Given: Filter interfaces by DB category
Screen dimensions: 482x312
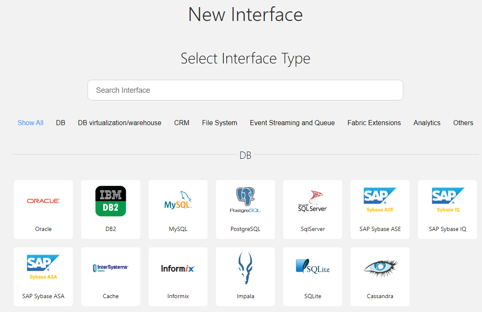Looking at the screenshot, I should pyautogui.click(x=61, y=123).
